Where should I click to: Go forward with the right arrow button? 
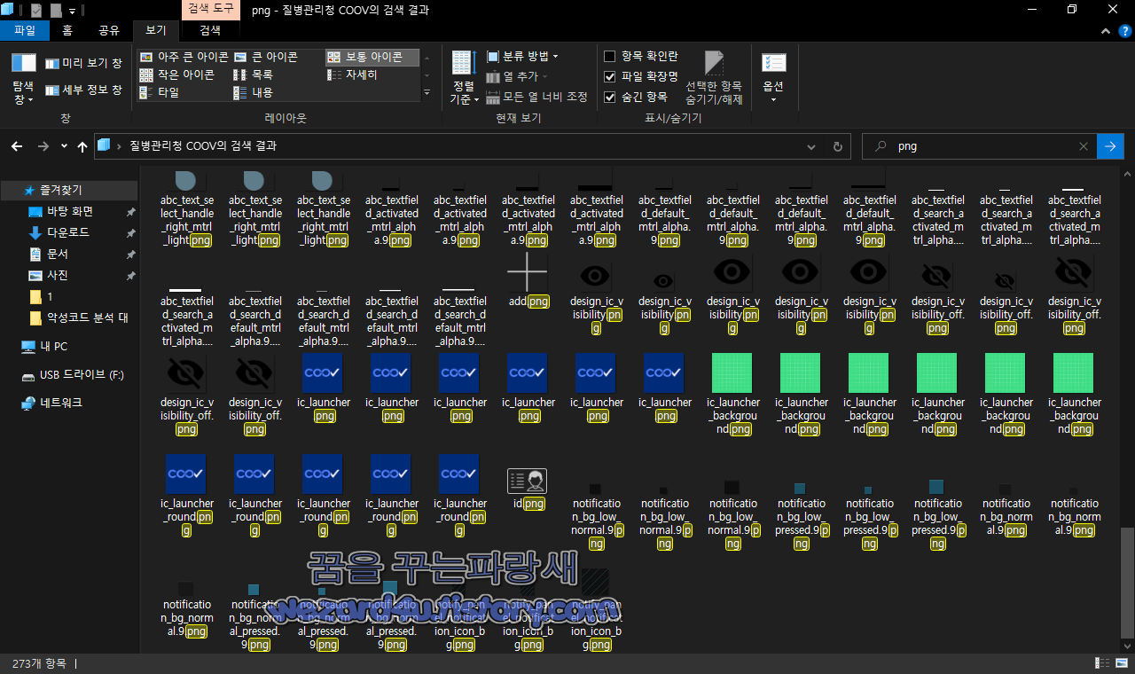coord(42,146)
